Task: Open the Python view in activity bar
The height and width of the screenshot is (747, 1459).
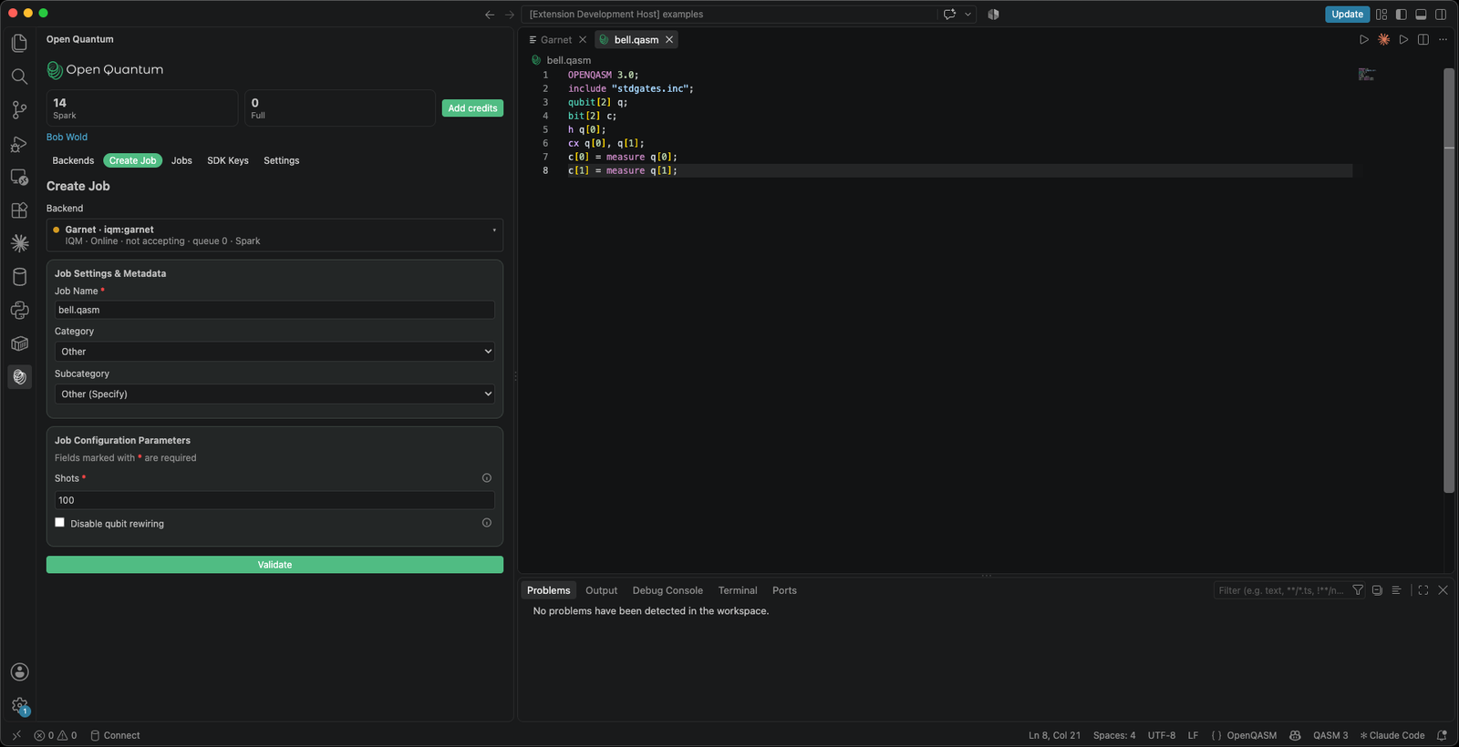Action: pyautogui.click(x=19, y=311)
